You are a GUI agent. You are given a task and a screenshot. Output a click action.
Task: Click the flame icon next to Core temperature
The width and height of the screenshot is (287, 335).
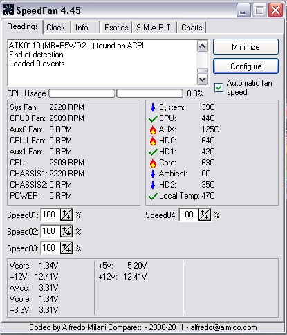click(x=153, y=163)
